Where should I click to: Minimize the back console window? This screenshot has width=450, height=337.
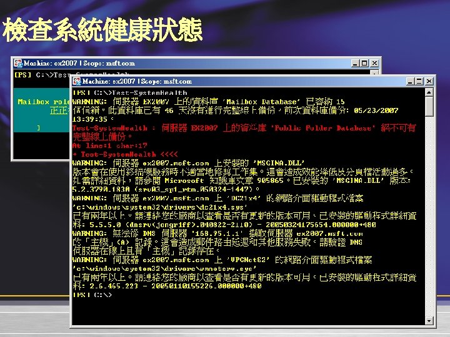[x=355, y=63]
